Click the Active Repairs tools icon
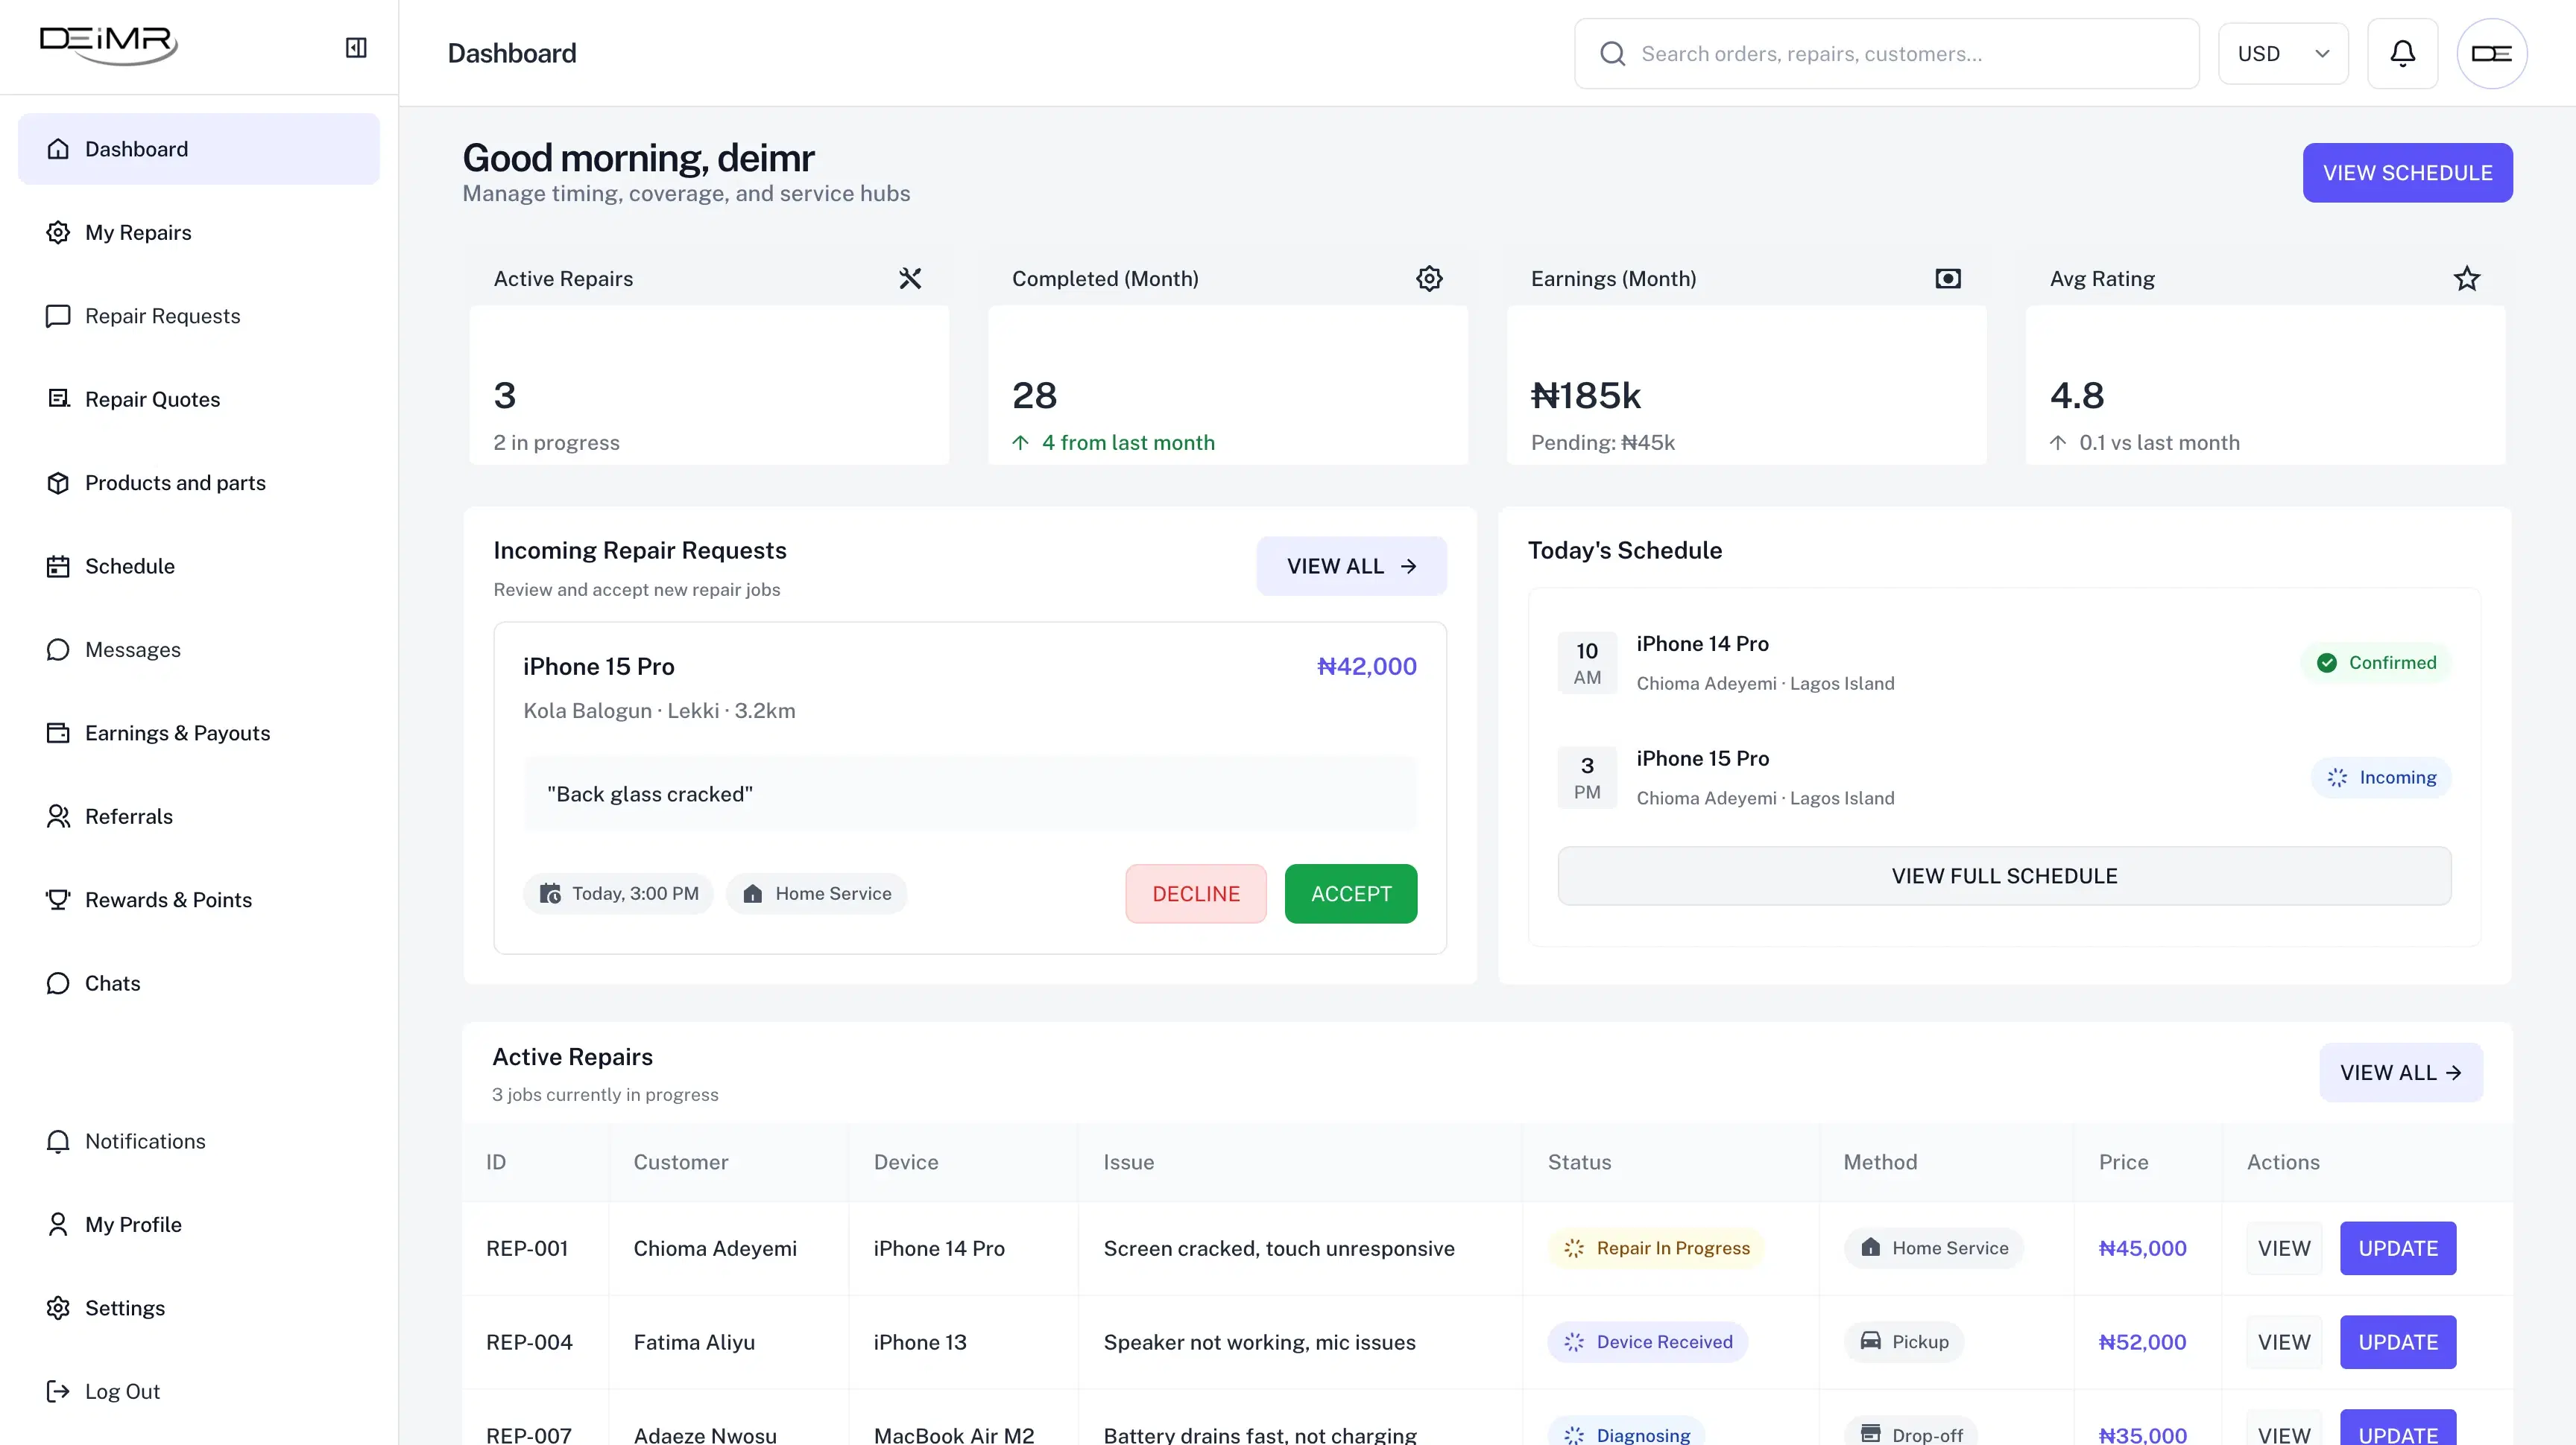Screen dimensions: 2576x1445 click(x=909, y=278)
